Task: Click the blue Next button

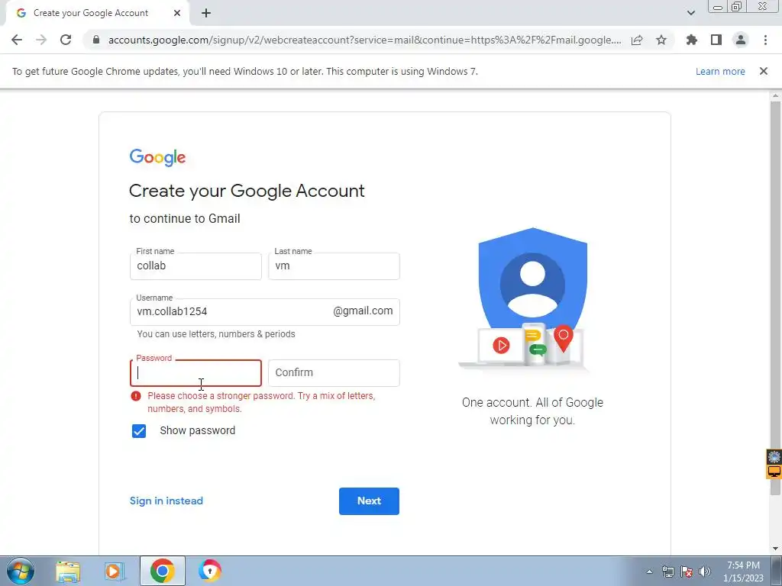Action: [x=369, y=501]
